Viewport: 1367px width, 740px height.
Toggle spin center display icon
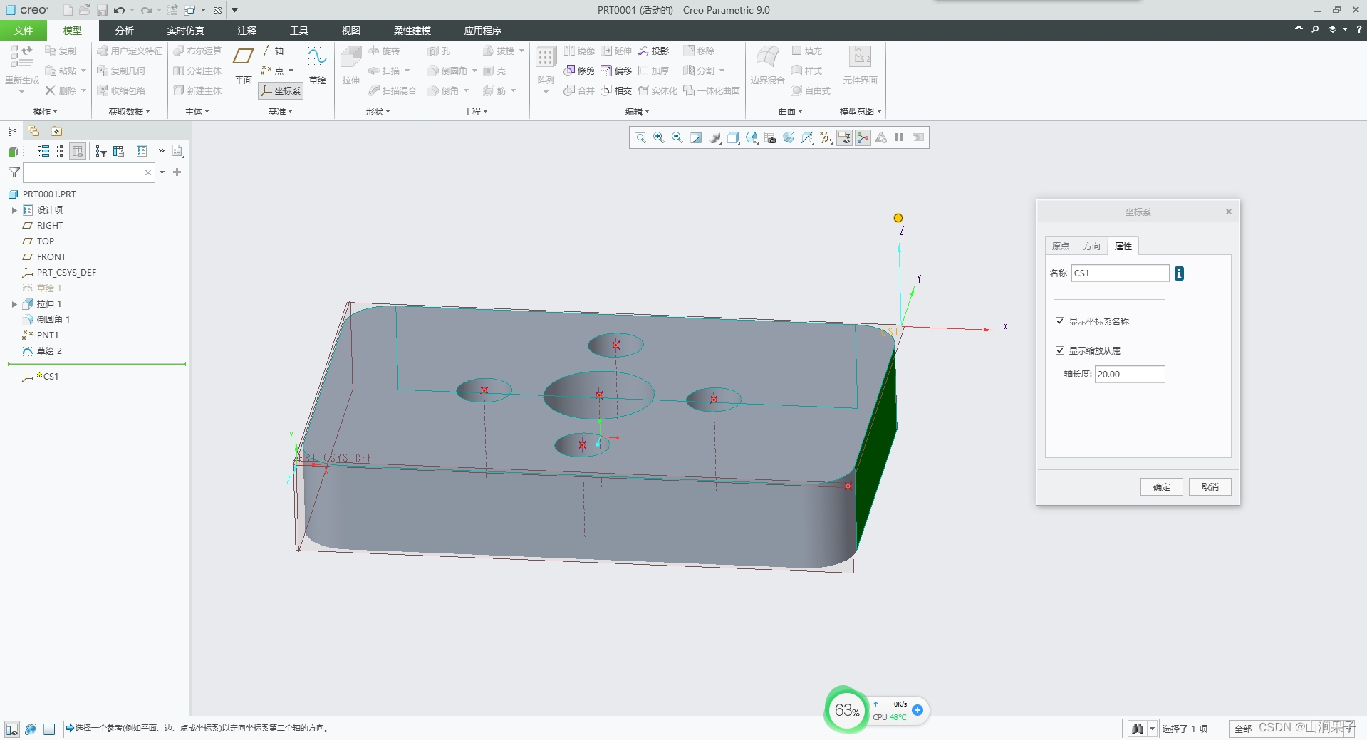863,137
